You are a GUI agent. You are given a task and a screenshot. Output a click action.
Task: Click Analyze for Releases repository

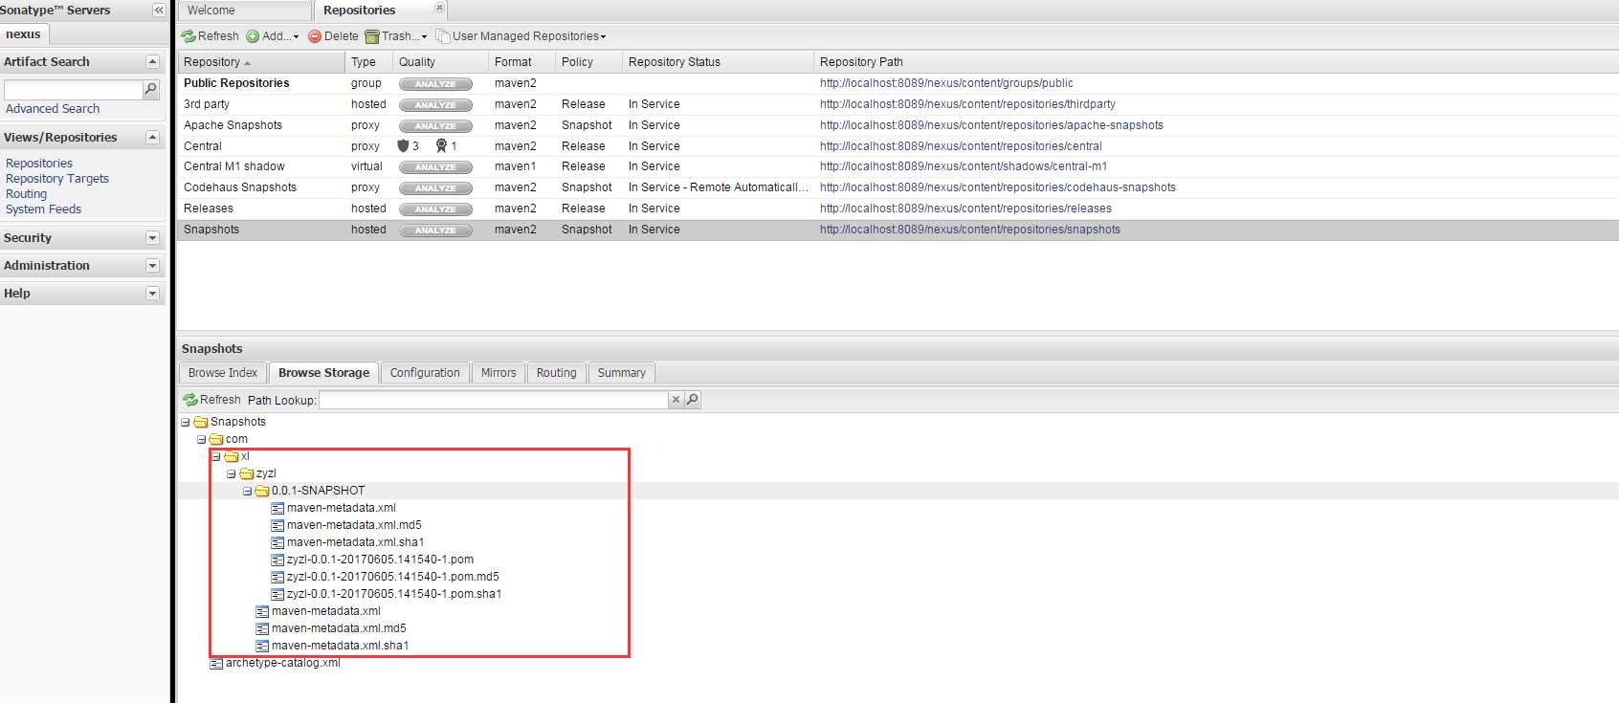pos(435,209)
